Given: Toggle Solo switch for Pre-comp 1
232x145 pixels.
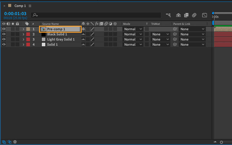Looking at the screenshot, I should pos(13,29).
